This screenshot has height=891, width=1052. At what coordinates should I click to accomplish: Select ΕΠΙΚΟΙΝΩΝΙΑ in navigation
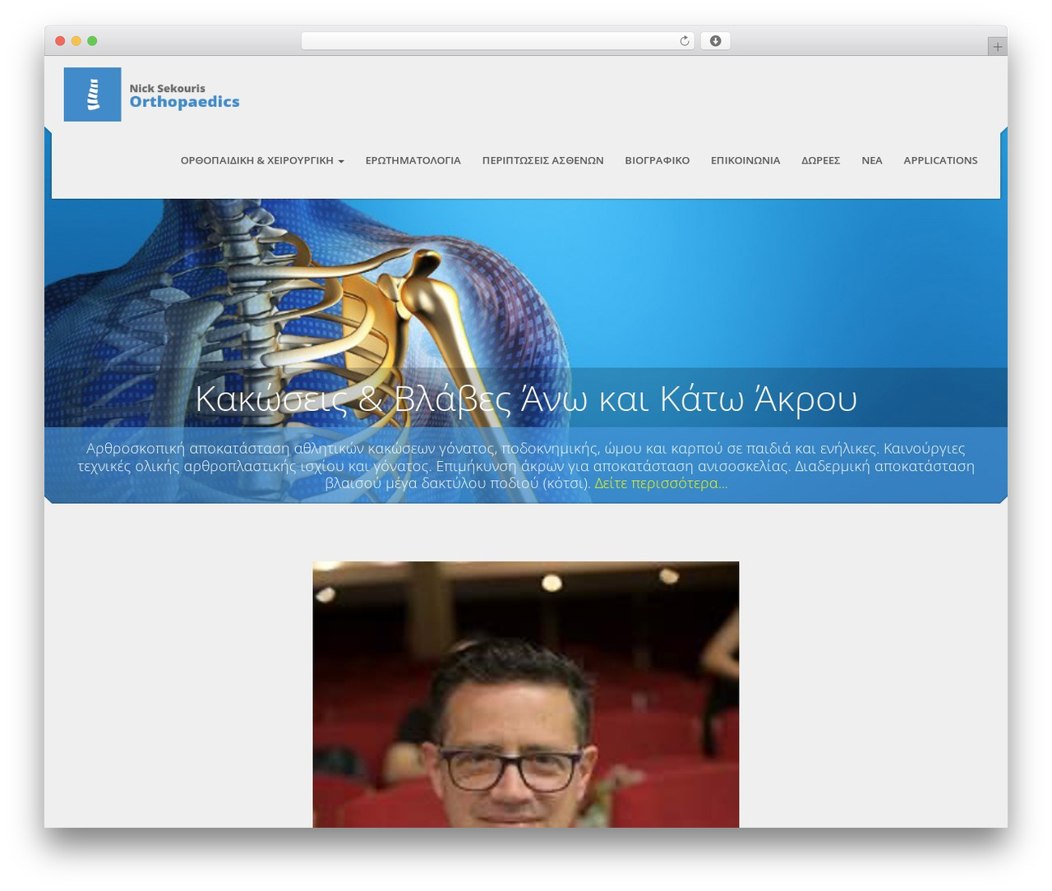745,160
